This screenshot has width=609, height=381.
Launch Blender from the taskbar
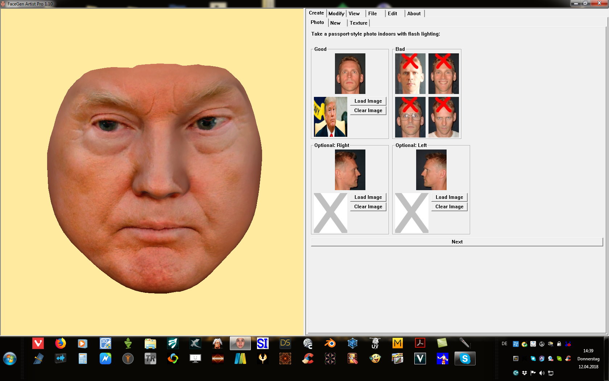tap(330, 343)
